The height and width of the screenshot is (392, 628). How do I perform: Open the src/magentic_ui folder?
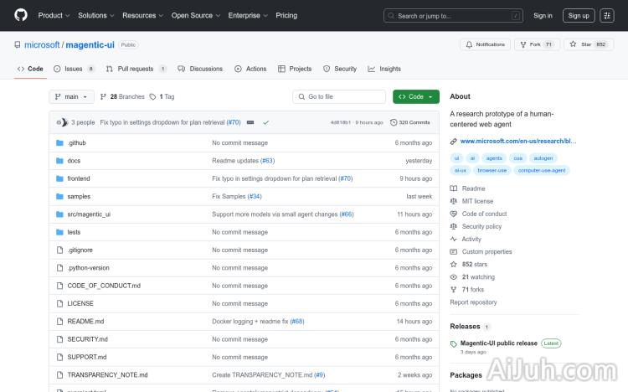click(x=89, y=214)
